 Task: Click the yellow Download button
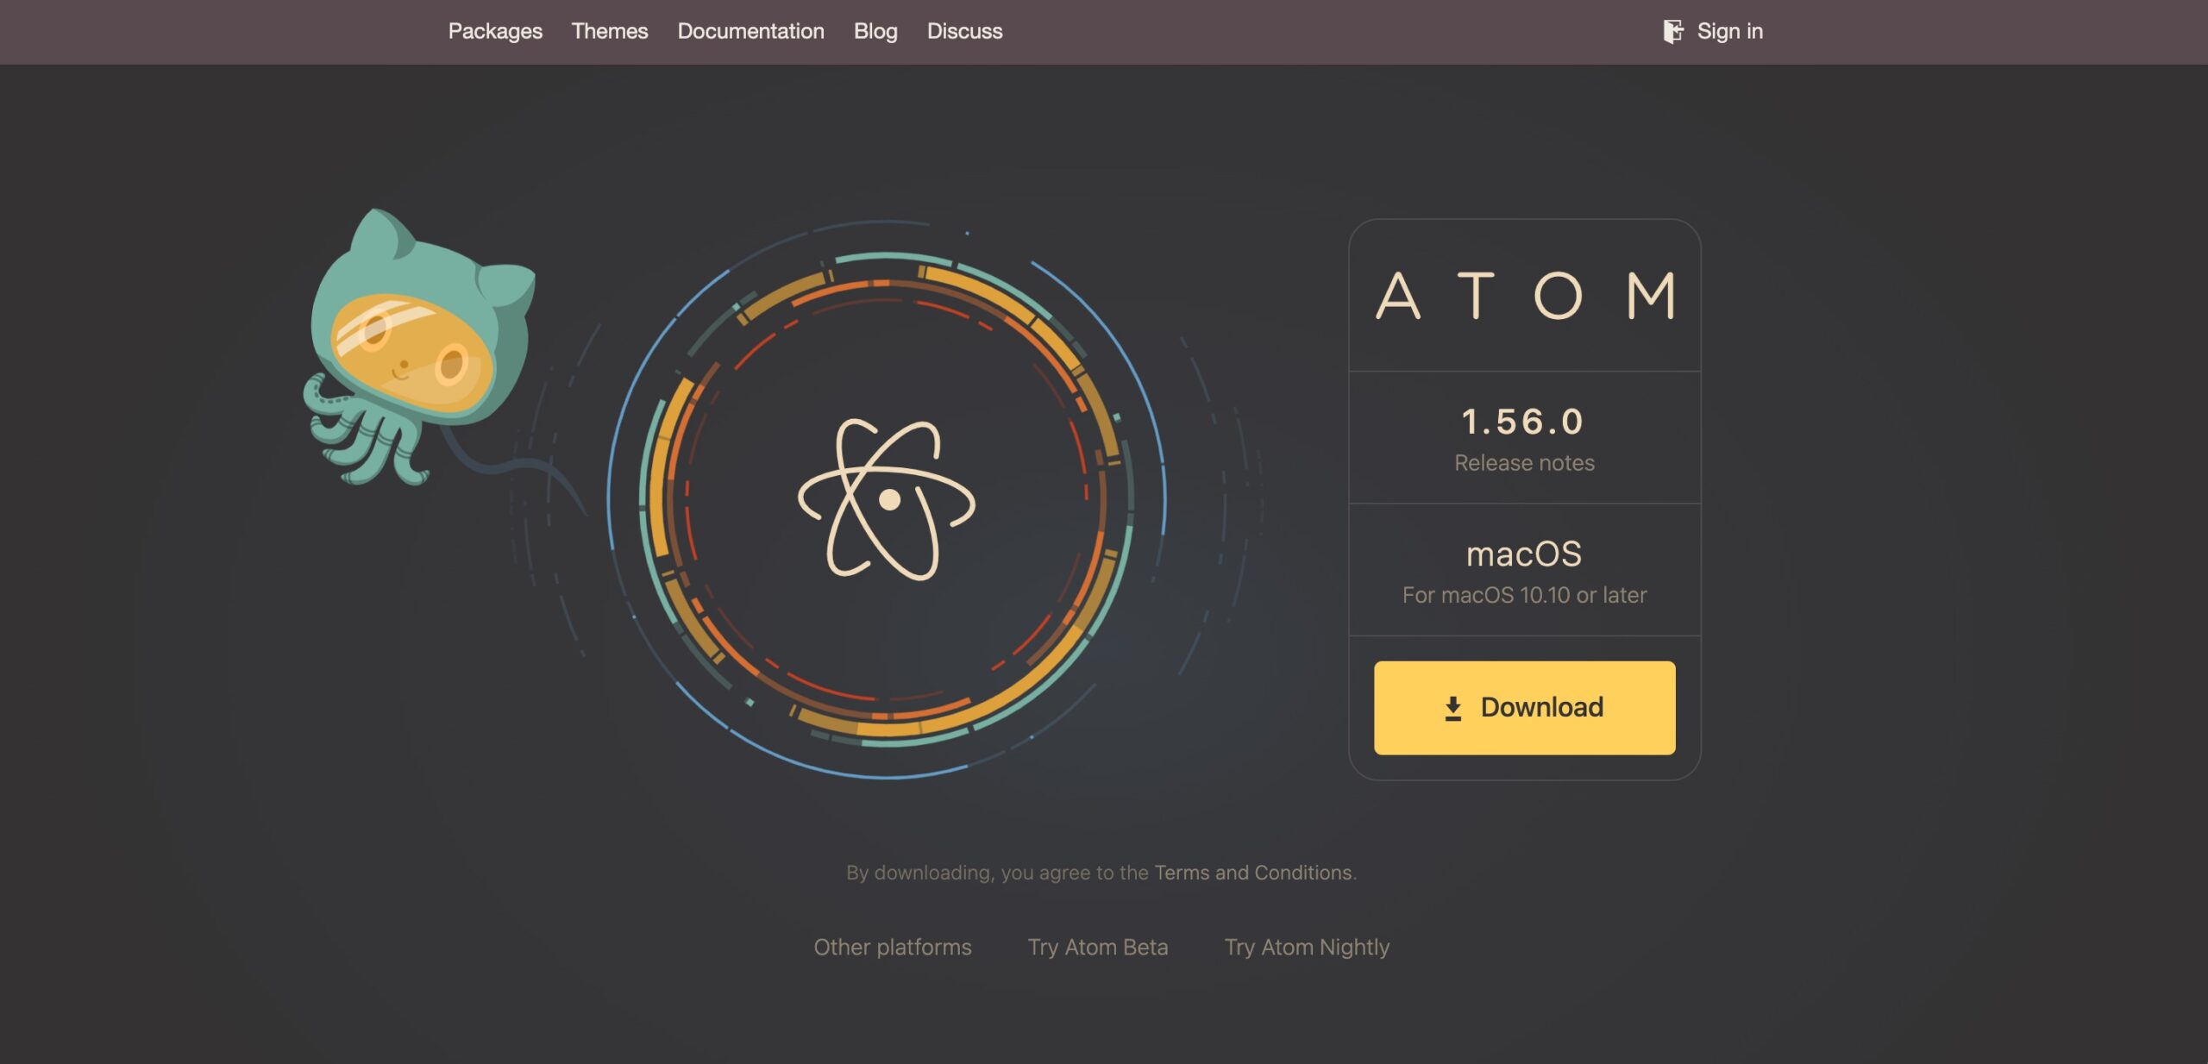coord(1525,707)
